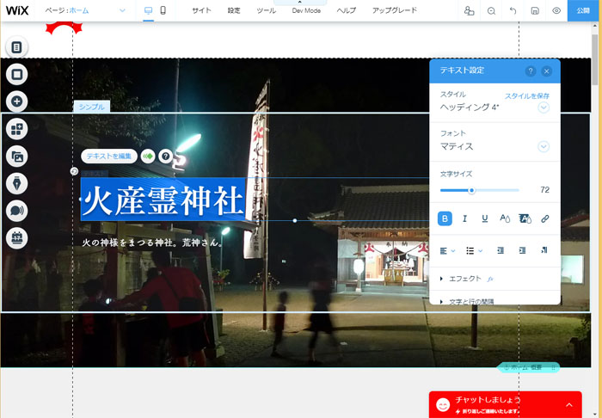Click the text direction icon
The width and height of the screenshot is (602, 418).
tap(544, 250)
